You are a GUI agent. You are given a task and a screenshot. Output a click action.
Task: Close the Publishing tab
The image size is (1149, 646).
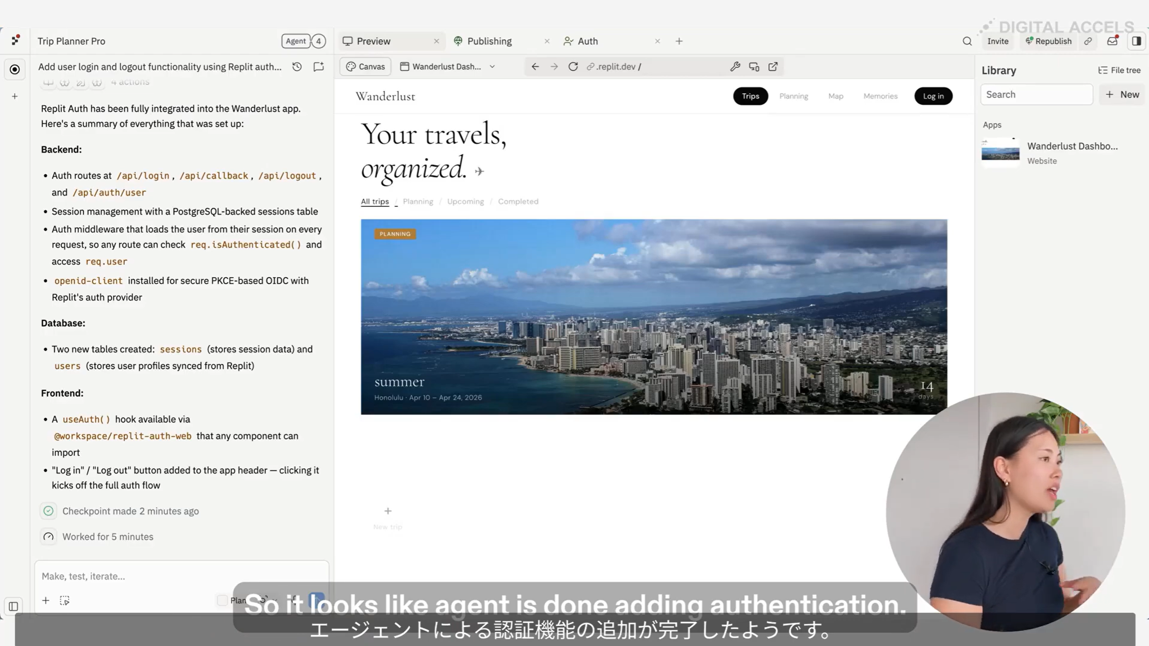(x=547, y=41)
